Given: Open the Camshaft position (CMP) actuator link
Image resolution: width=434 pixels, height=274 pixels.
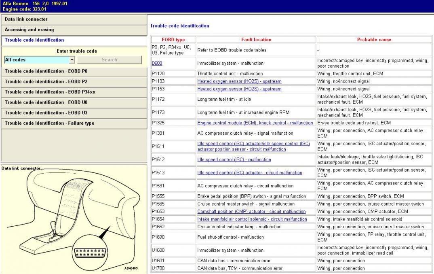Looking at the screenshot, I should coord(251,212).
